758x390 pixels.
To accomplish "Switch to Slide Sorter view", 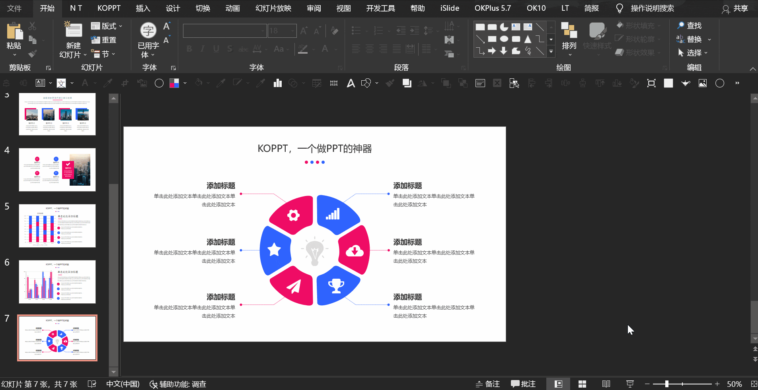I will pyautogui.click(x=582, y=384).
